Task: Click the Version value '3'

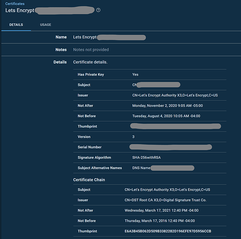Action: click(x=133, y=137)
